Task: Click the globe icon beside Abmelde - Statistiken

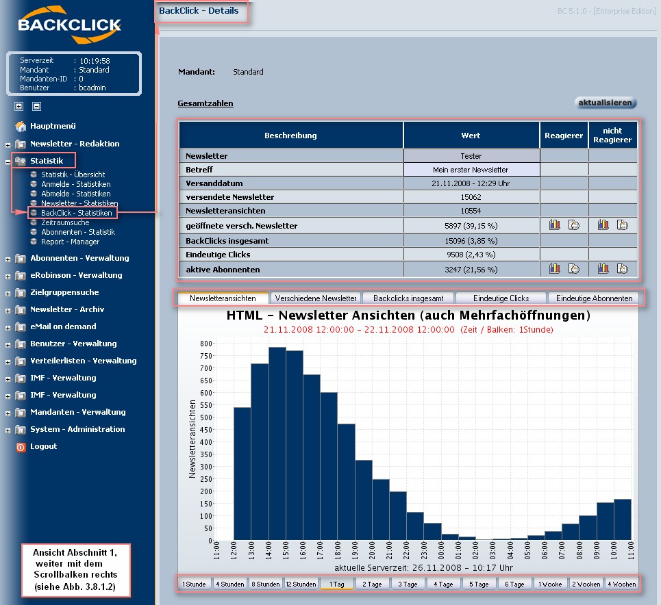Action: tap(34, 194)
